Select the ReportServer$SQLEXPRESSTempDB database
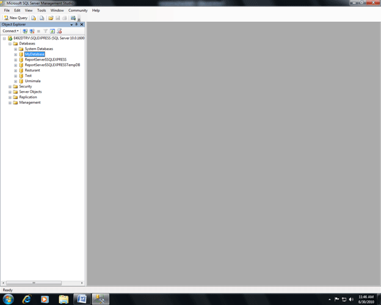Image resolution: width=381 pixels, height=305 pixels. [x=53, y=65]
